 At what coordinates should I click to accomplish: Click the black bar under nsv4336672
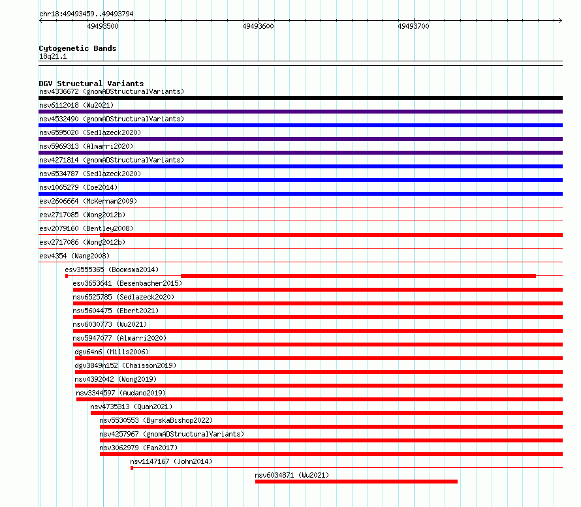300,98
